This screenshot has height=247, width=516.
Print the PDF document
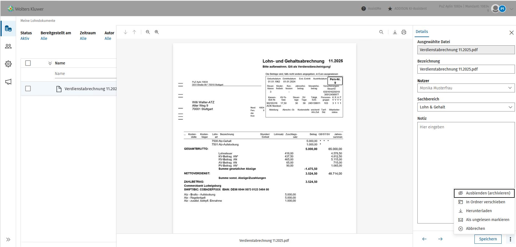404,32
